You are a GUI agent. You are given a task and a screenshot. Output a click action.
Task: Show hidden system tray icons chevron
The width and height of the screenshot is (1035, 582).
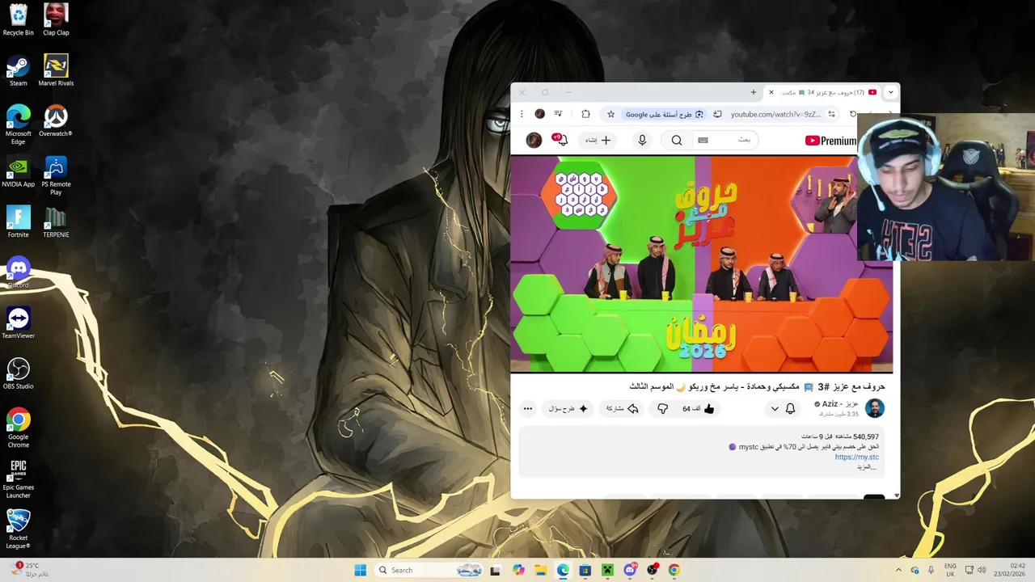pos(898,570)
